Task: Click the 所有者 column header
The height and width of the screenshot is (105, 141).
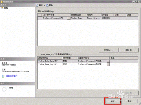Action: click(x=108, y=15)
